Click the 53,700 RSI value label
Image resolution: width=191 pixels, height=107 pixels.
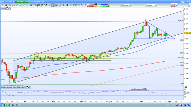(187, 93)
